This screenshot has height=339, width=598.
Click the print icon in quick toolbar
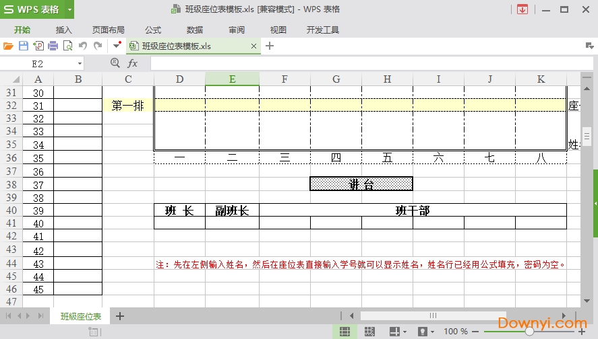pos(53,46)
